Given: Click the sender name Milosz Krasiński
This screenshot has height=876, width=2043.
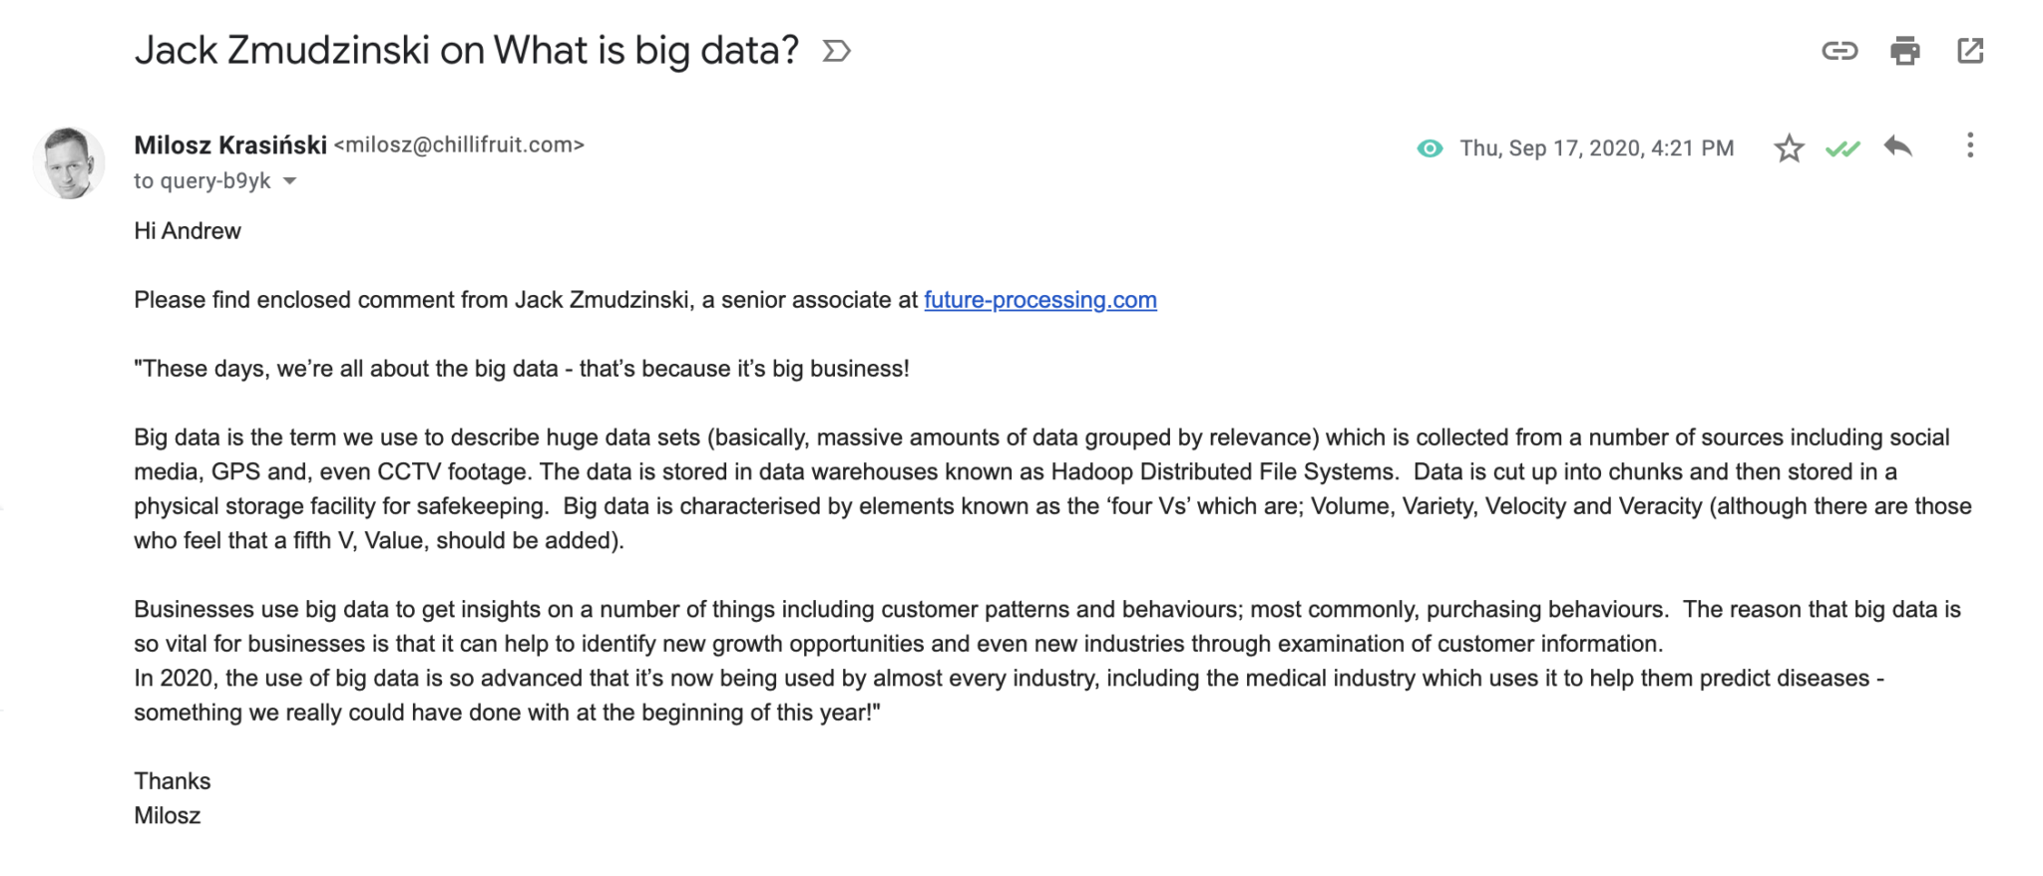Looking at the screenshot, I should [x=230, y=146].
